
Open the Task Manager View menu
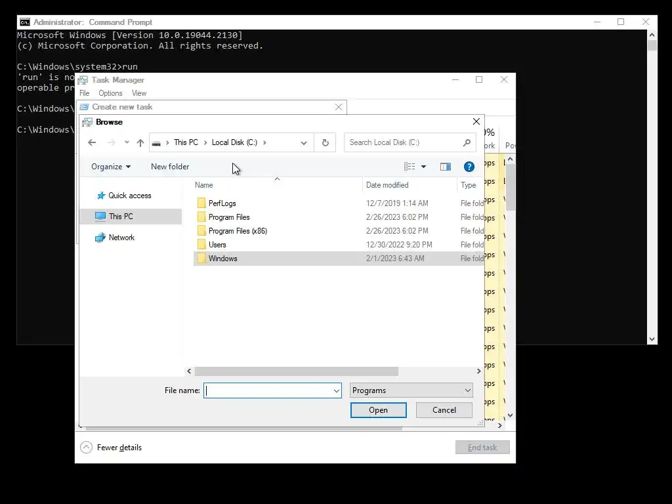point(139,93)
